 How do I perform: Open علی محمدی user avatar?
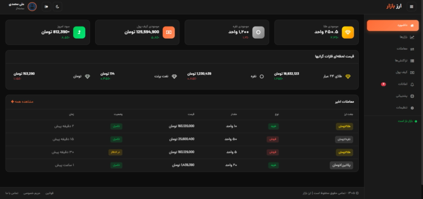[32, 7]
